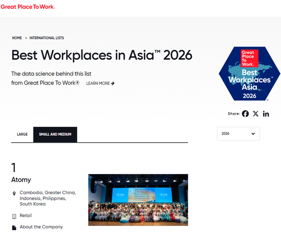Screen dimensions: 281x240
Task: Click the About the Company document icon
Action: pyautogui.click(x=14, y=228)
